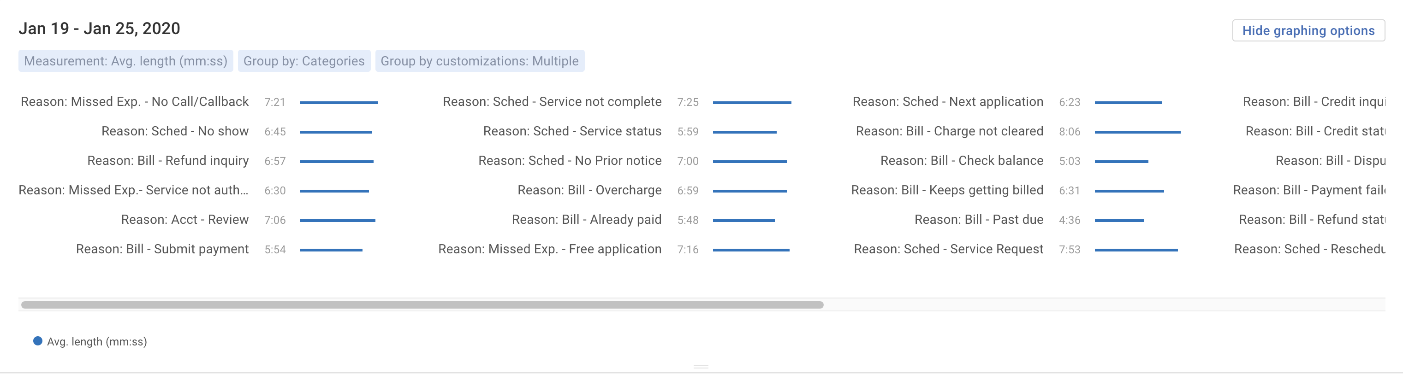Click the horizontal scrollbar thumb
1403x374 pixels.
pyautogui.click(x=422, y=305)
